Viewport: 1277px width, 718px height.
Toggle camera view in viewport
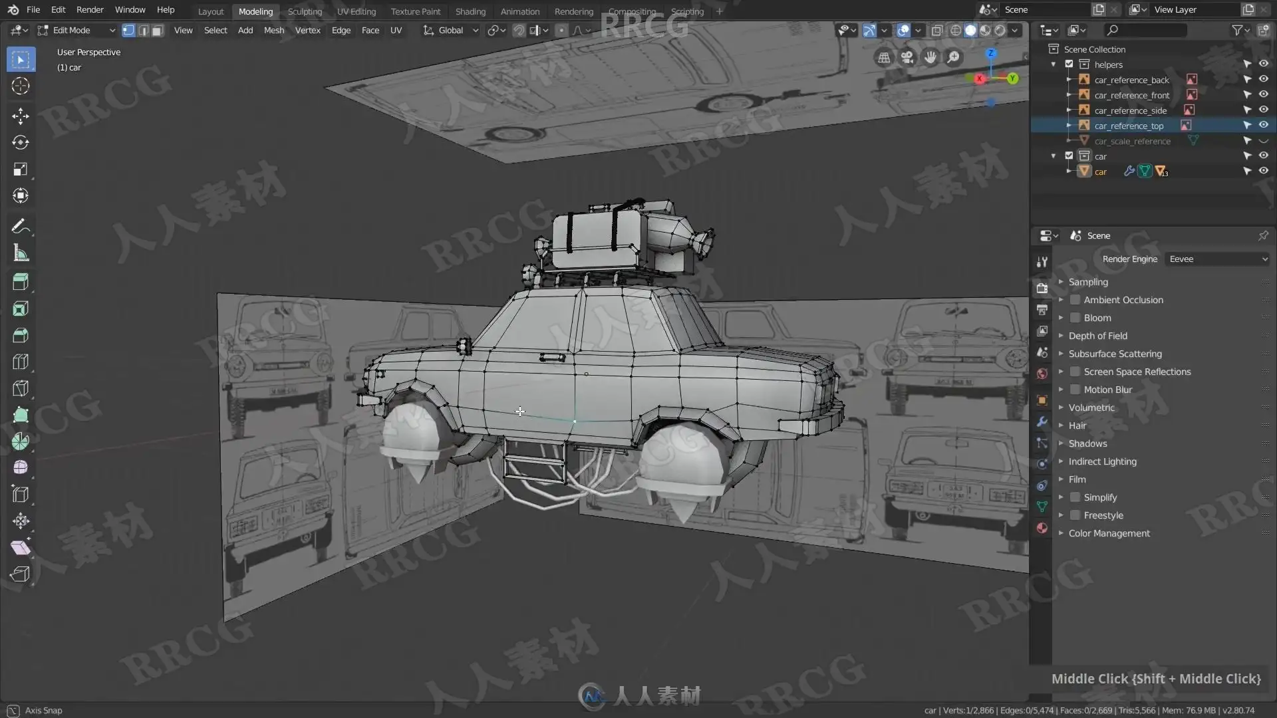907,58
